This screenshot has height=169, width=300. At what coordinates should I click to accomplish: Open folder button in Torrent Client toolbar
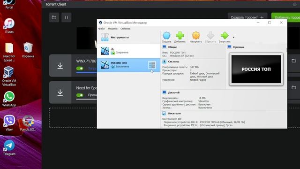(x=54, y=17)
